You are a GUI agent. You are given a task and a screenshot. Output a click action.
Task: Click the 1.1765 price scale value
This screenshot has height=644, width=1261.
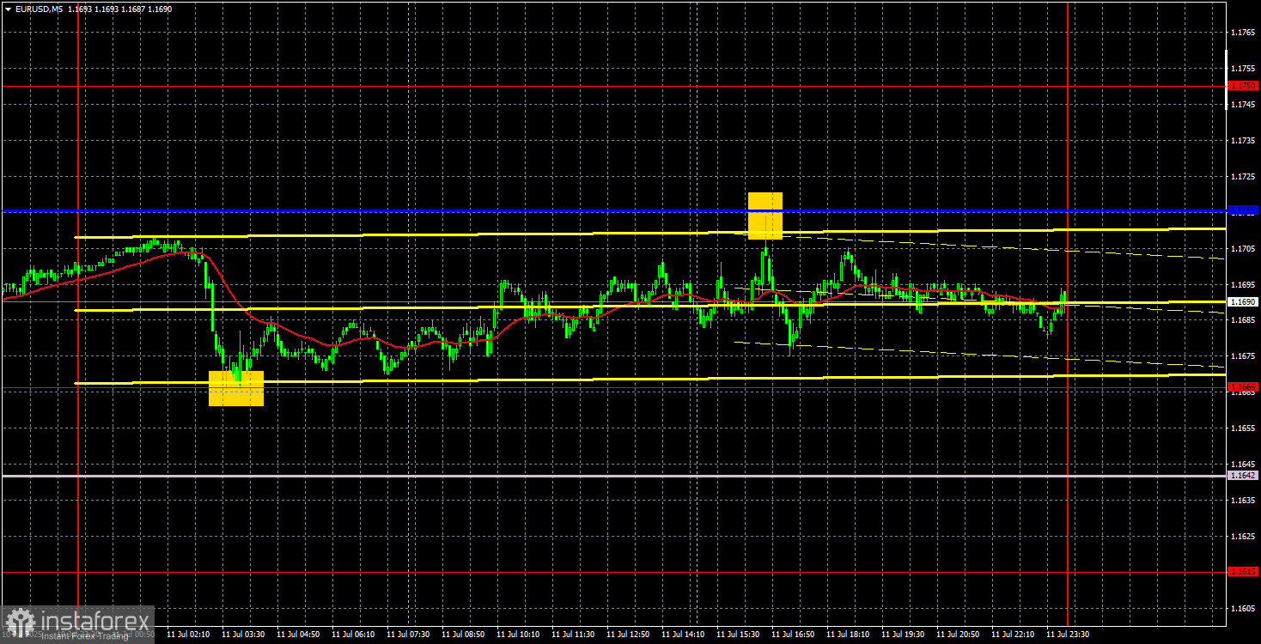pyautogui.click(x=1243, y=32)
